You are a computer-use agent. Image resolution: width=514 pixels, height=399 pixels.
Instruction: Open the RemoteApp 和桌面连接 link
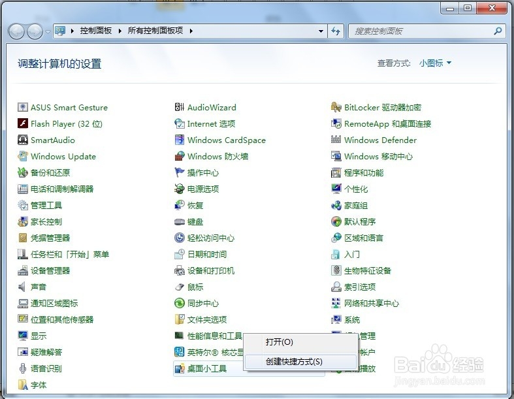pos(387,124)
